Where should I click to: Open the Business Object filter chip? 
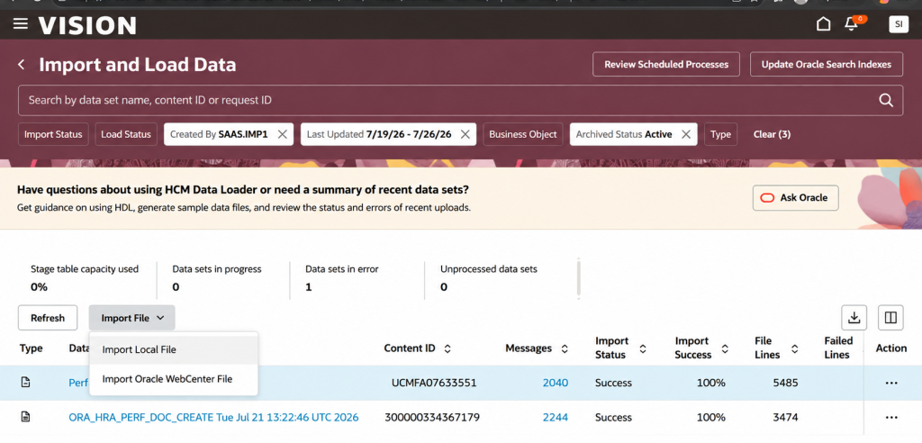pyautogui.click(x=523, y=134)
